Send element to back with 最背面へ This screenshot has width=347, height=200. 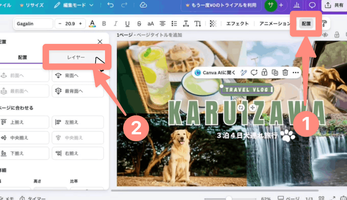78,91
